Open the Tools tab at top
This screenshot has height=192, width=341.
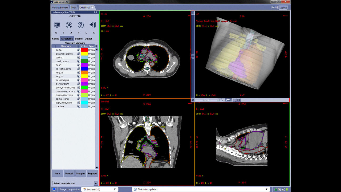(74, 7)
